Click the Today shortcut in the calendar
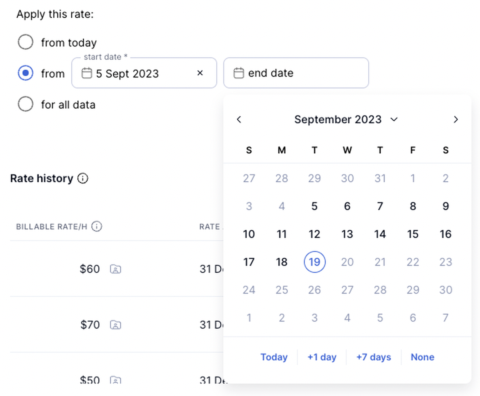Viewport: 480px width, 396px height. [x=274, y=357]
